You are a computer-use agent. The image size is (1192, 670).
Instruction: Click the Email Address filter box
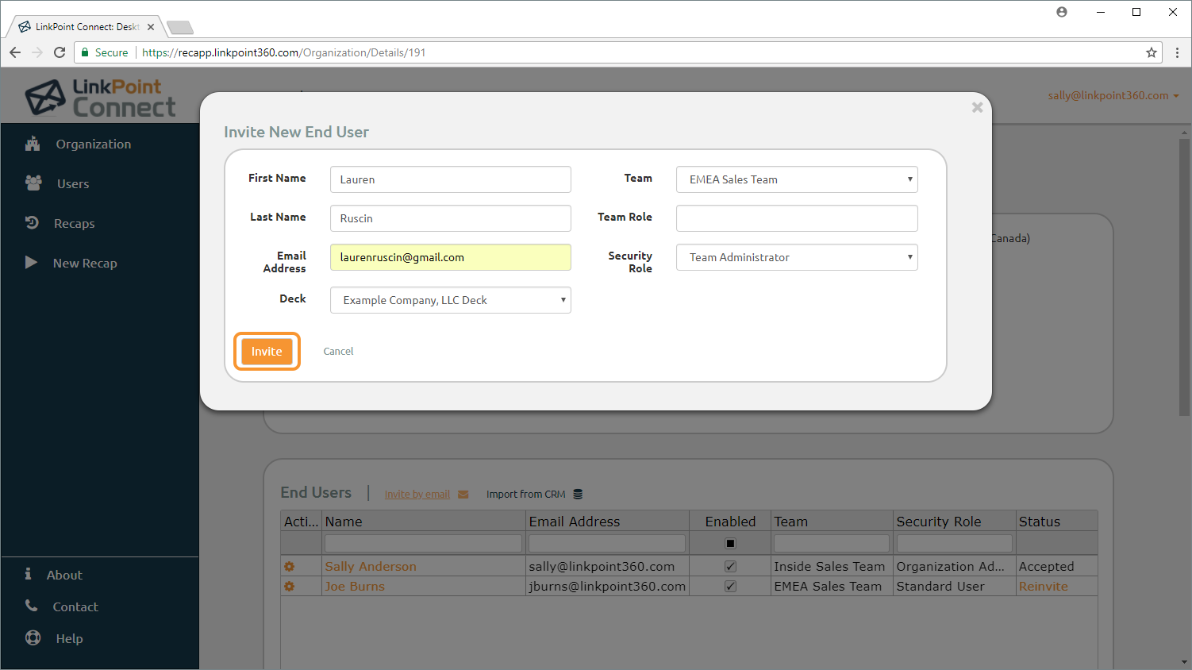point(607,544)
